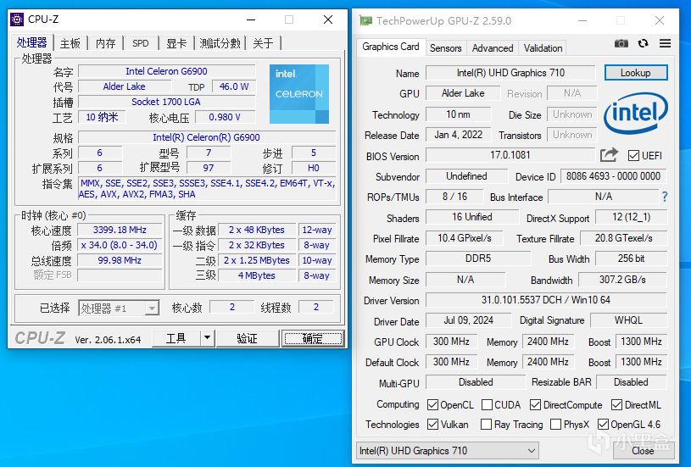Click the multiplier x 34.0 value
The image size is (691, 467).
[x=120, y=245]
